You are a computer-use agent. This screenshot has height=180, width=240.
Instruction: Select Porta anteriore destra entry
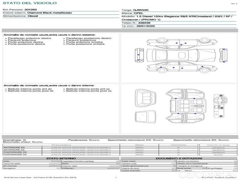click(25, 42)
